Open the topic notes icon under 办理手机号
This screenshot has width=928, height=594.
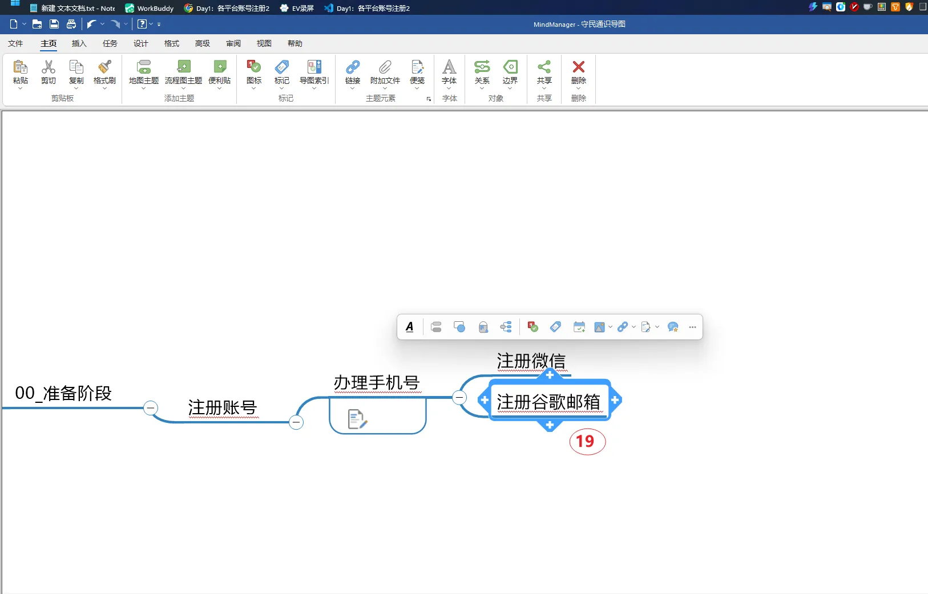357,419
